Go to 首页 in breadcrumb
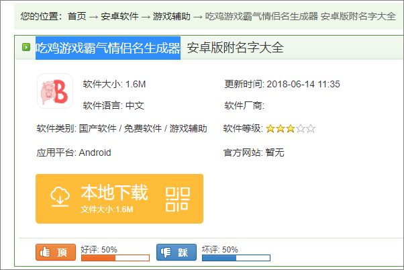The image size is (404, 270). [77, 16]
